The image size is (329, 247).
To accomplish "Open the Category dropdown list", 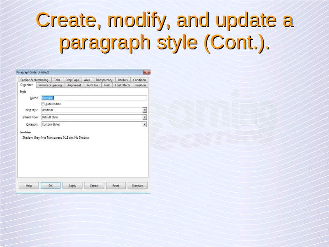I will click(x=145, y=124).
